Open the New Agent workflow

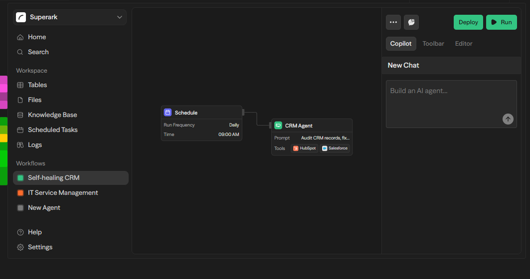44,207
